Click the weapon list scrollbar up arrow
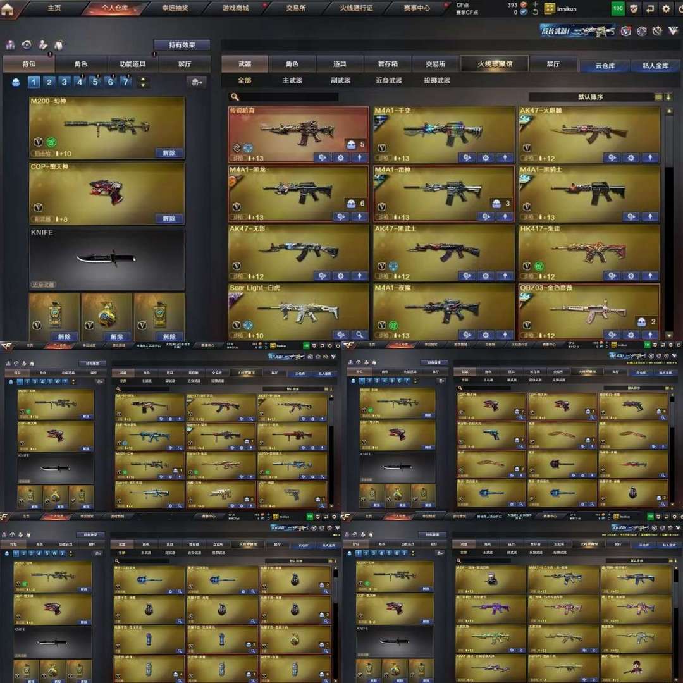Image resolution: width=683 pixels, height=683 pixels. [x=669, y=111]
